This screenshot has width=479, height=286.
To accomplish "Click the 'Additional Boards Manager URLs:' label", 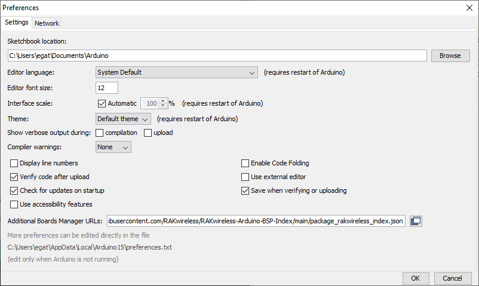I will point(55,221).
